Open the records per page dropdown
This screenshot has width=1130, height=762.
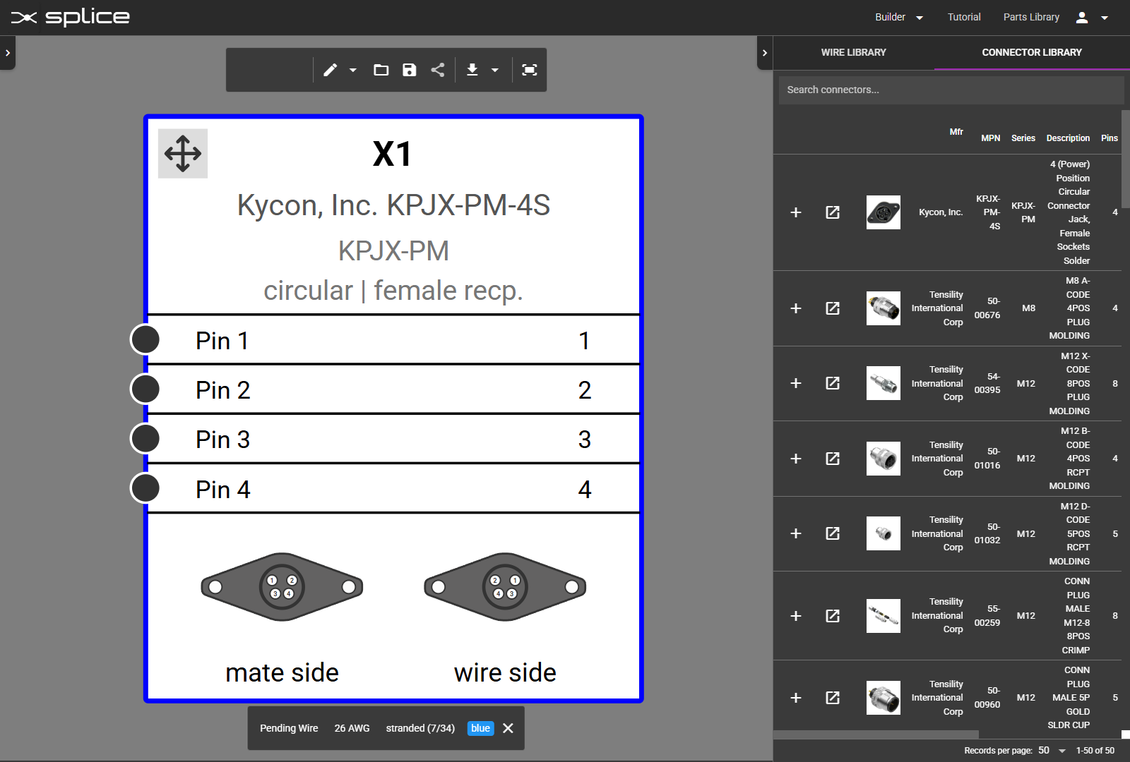point(1052,751)
